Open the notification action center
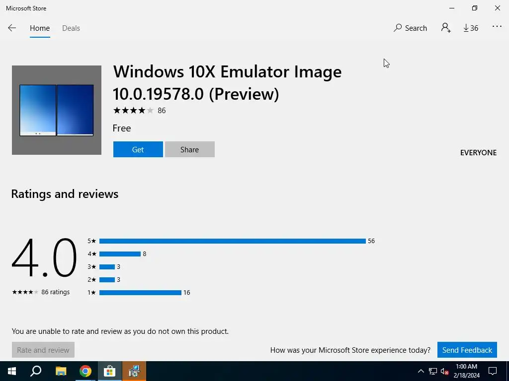Viewport: 509px width, 381px height. (493, 371)
